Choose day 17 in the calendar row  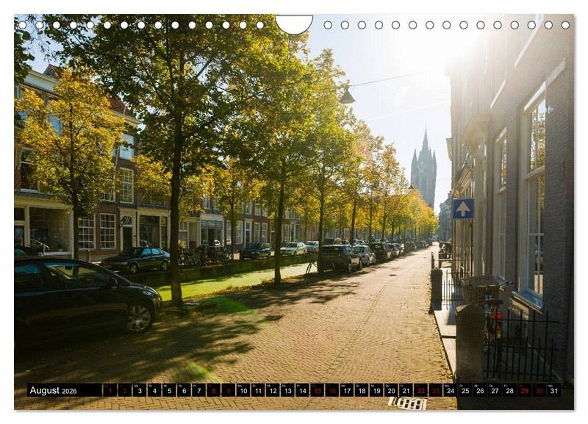click(346, 390)
